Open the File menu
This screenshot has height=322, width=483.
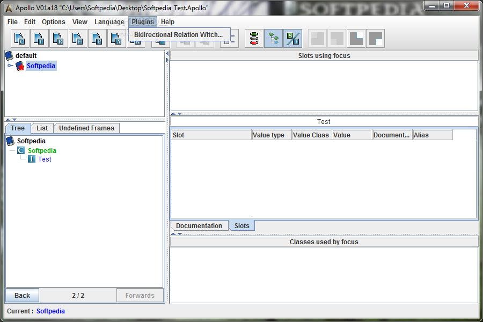[x=12, y=22]
